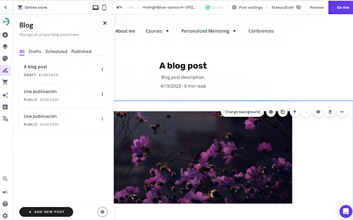Open the store cart icon in sidebar

(5, 82)
